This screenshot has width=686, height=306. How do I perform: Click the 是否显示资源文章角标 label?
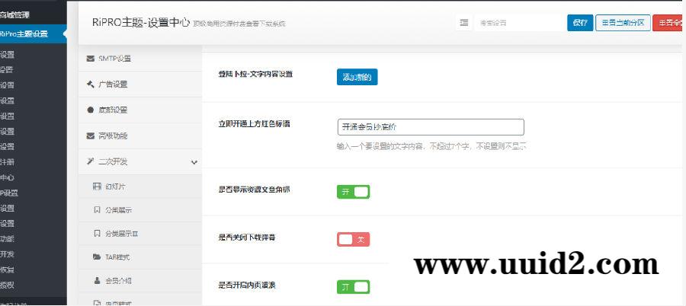tap(254, 190)
